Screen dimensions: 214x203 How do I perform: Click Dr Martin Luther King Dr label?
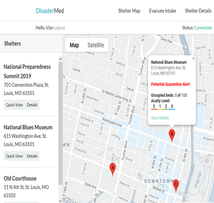[117, 96]
